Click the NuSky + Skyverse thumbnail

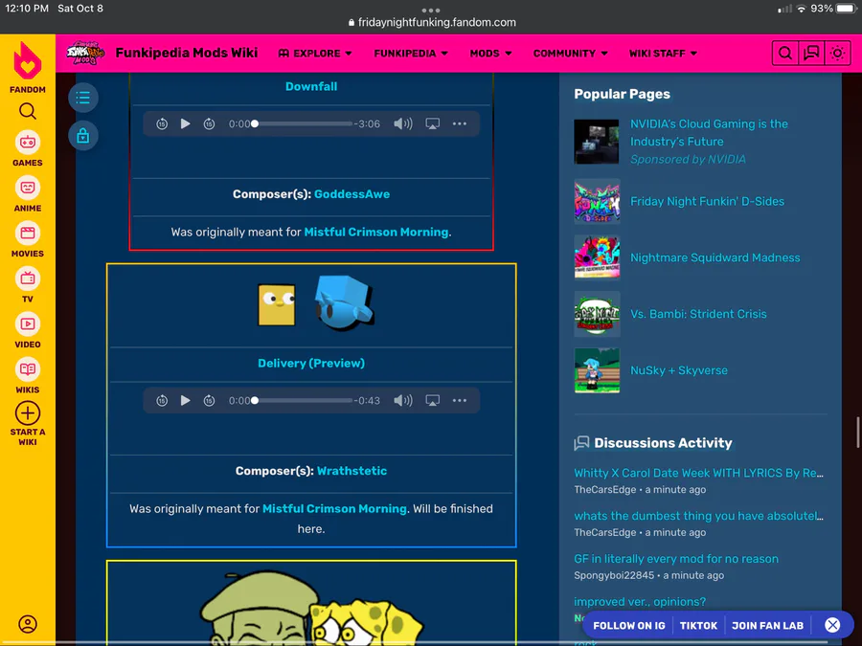tap(597, 370)
